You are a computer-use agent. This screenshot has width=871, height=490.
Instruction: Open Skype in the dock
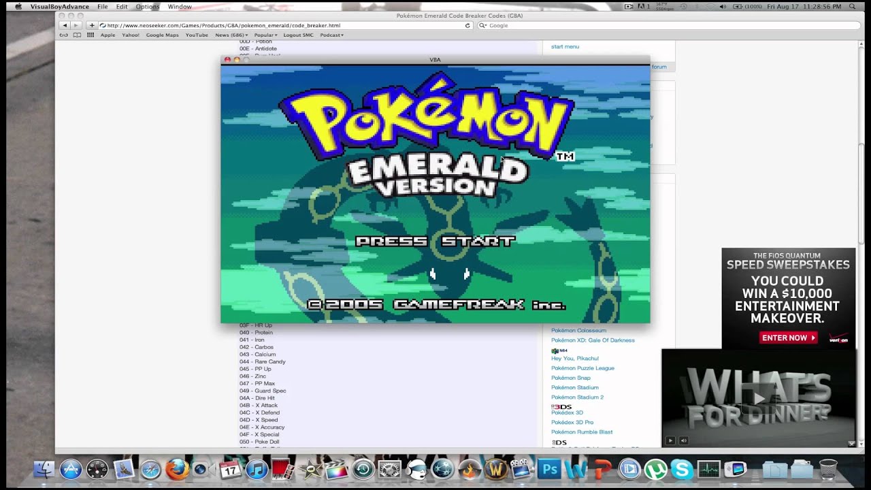point(682,469)
